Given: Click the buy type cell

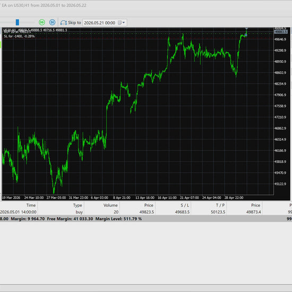Looking at the screenshot, I should [79, 212].
